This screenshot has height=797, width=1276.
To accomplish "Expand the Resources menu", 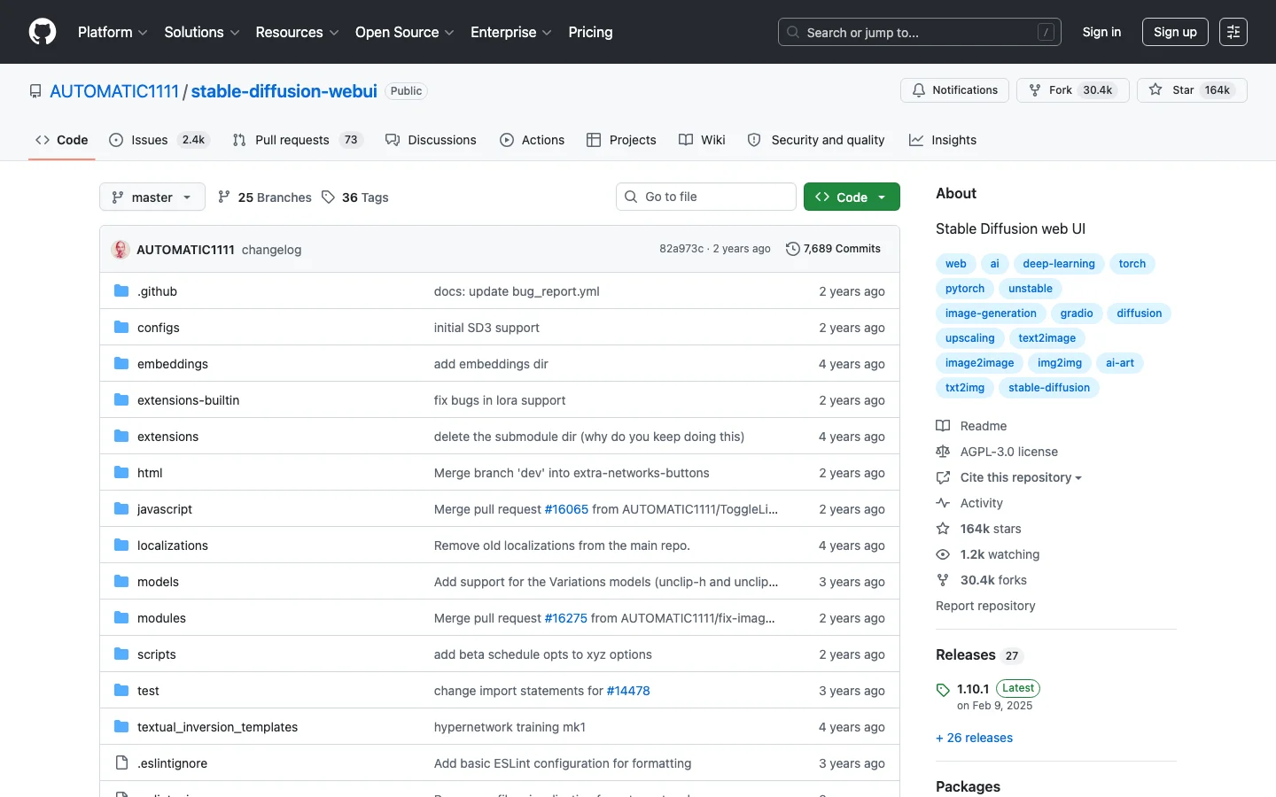I will [297, 32].
